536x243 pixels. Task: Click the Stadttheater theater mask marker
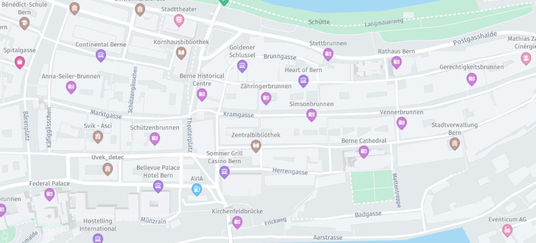179,20
